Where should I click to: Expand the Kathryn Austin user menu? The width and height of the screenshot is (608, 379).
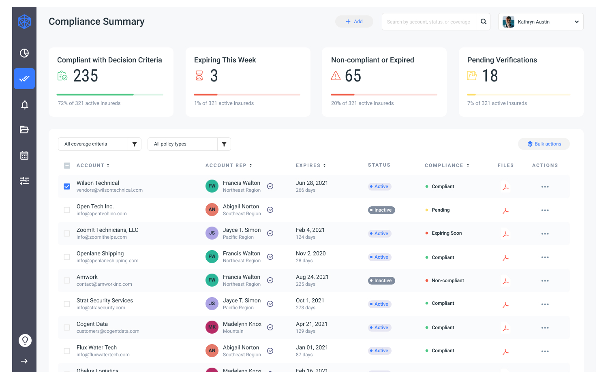(x=576, y=22)
